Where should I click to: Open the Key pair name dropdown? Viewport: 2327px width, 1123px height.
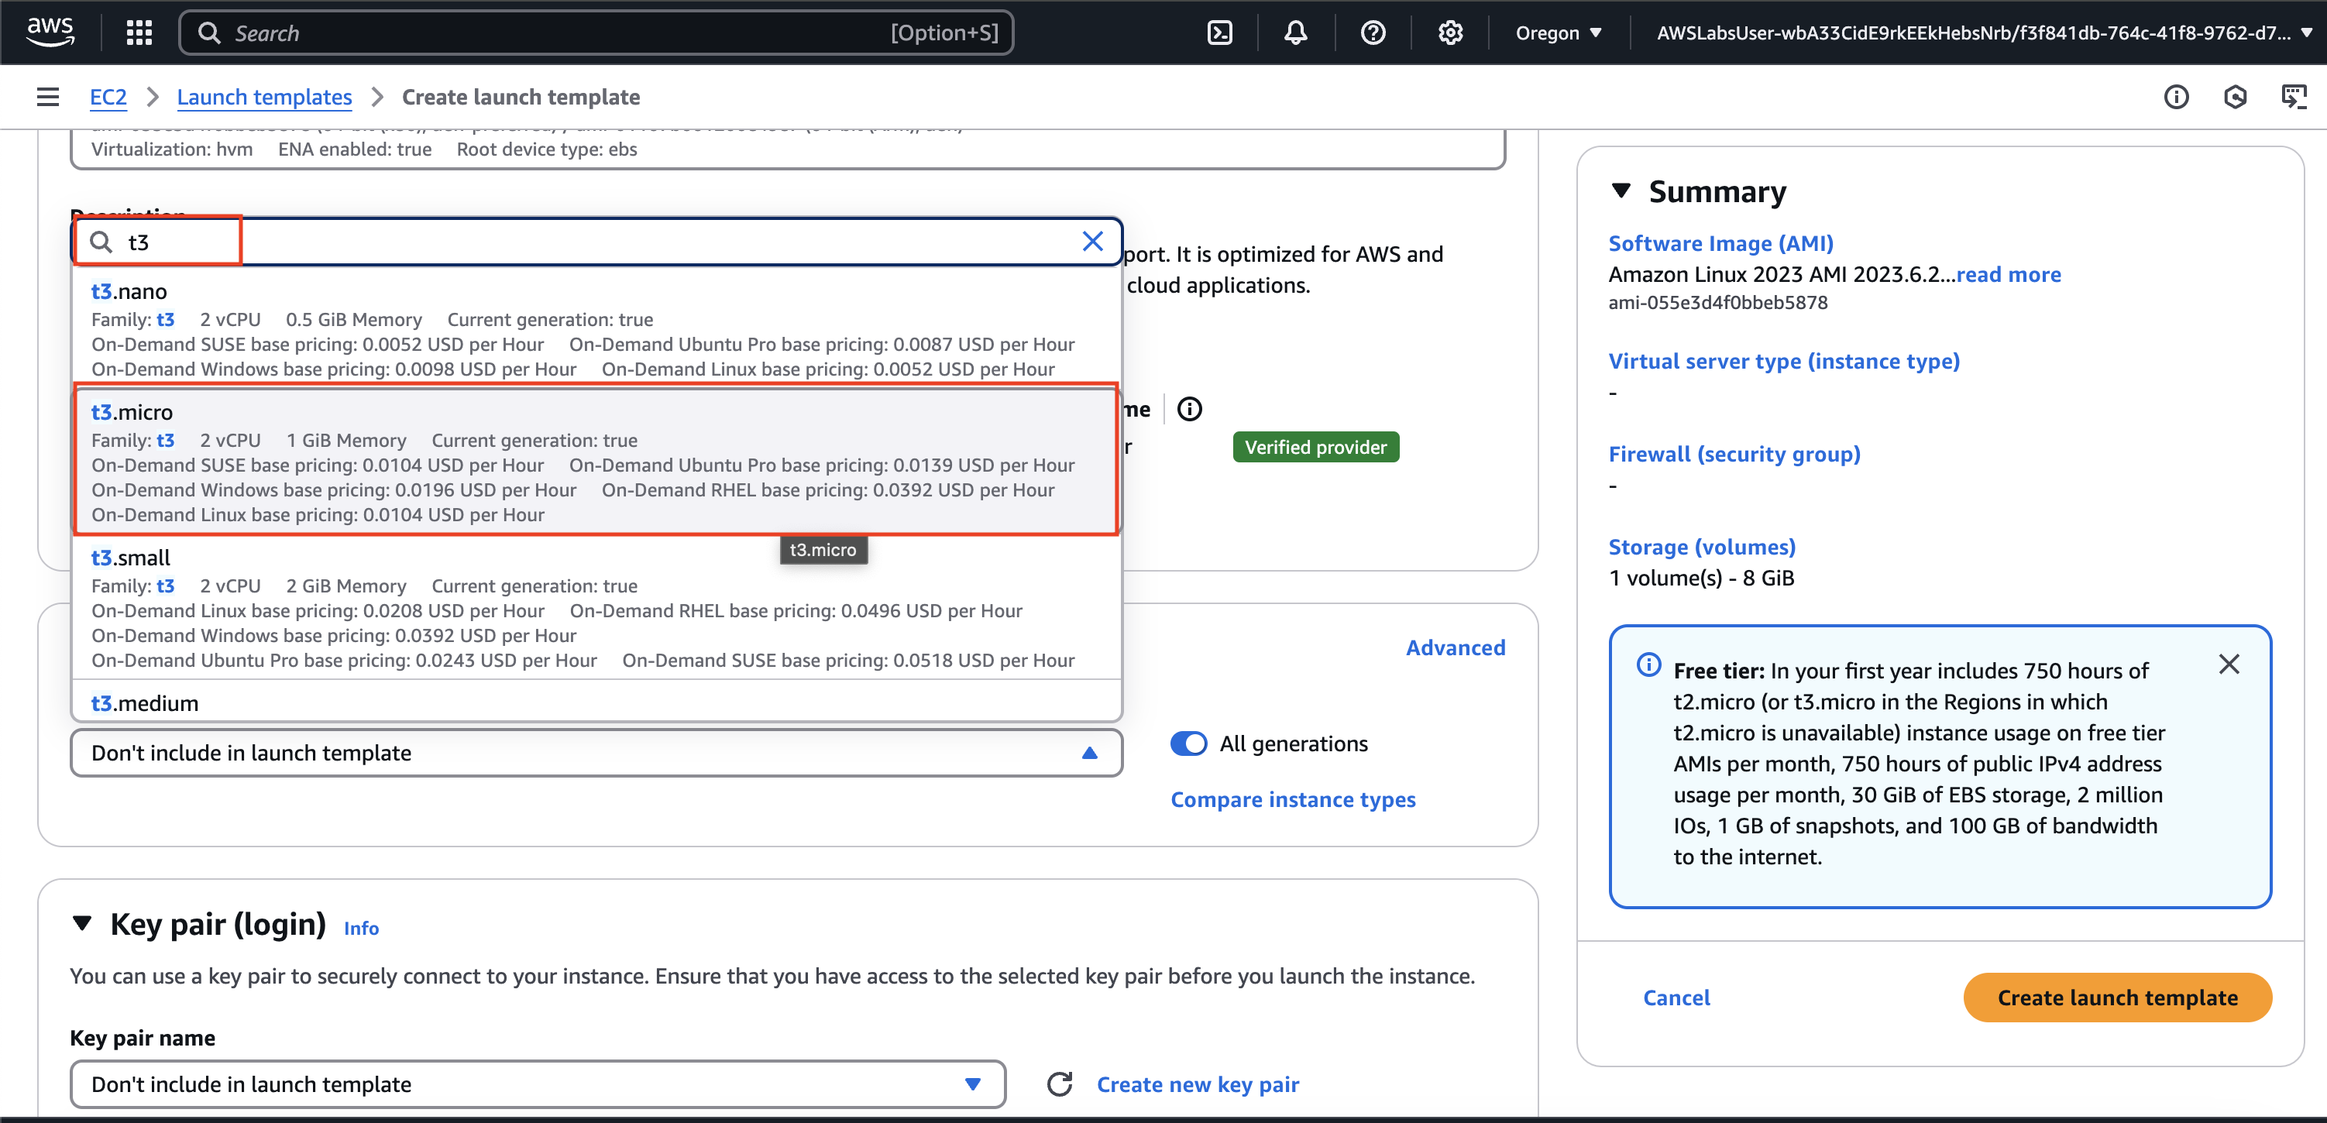click(538, 1084)
